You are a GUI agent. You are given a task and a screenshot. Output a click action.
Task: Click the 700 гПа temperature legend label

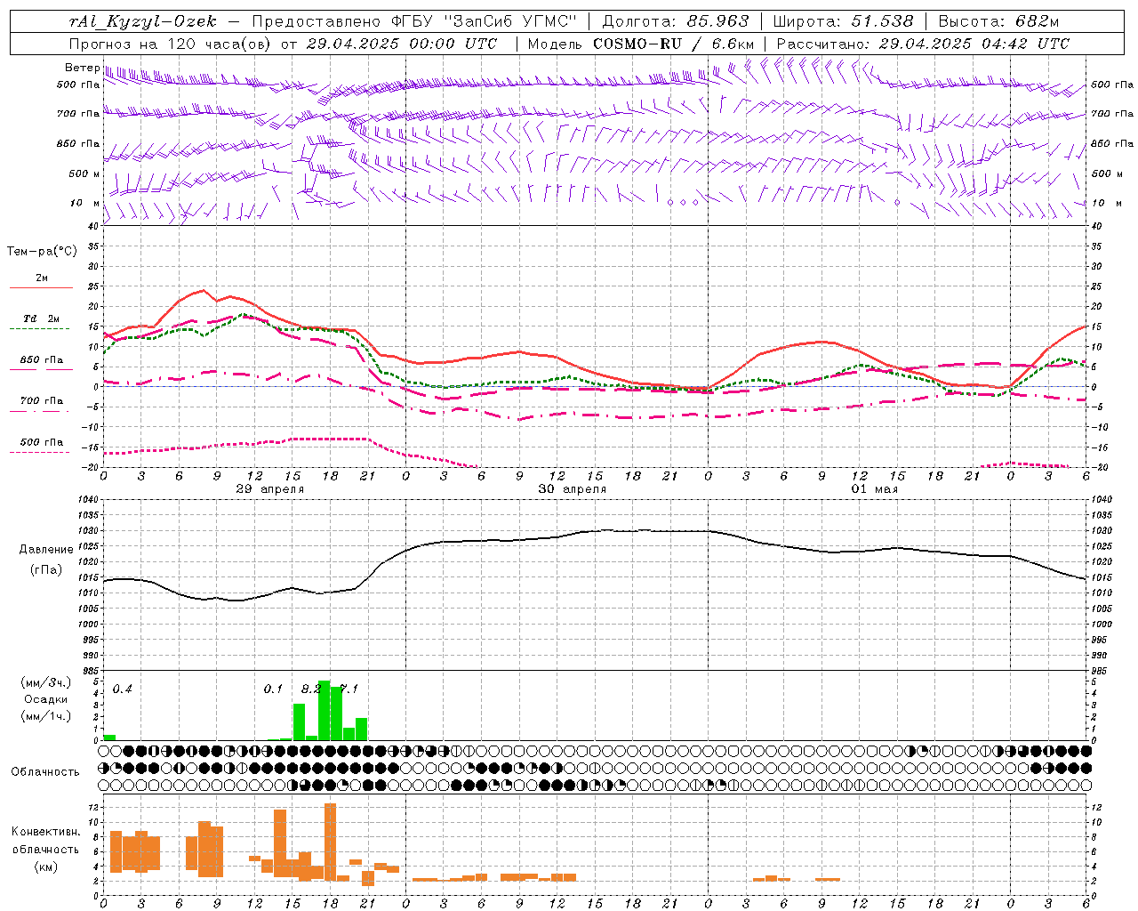(41, 401)
